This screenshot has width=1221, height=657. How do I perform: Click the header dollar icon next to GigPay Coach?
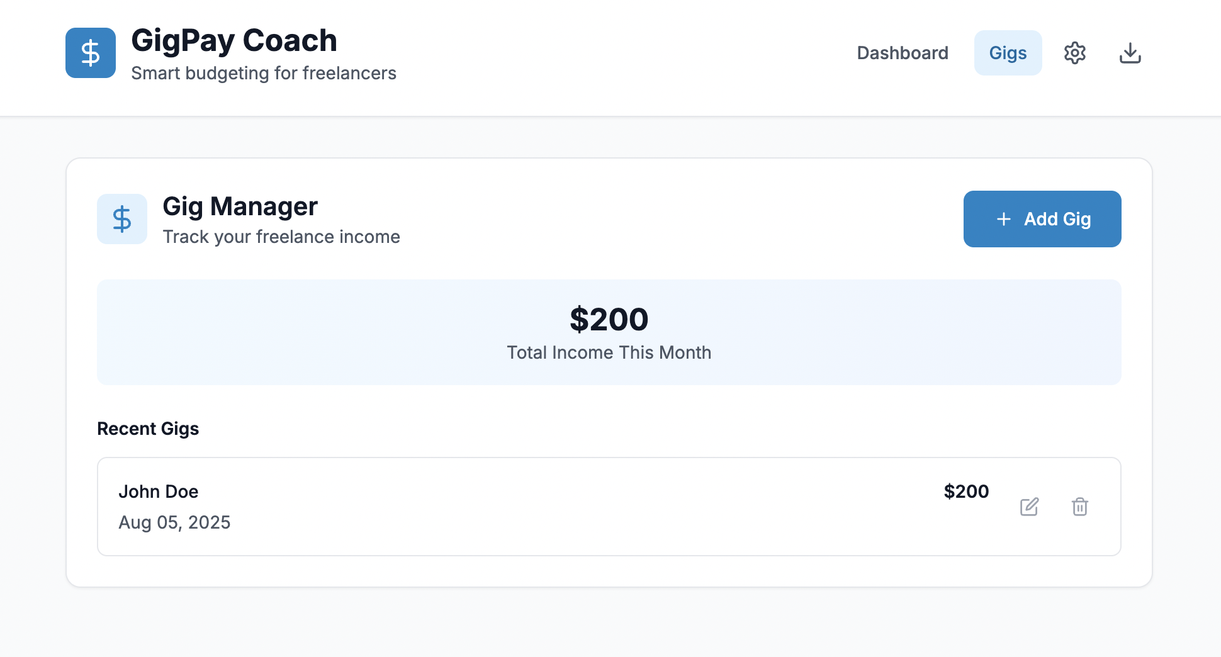point(91,53)
